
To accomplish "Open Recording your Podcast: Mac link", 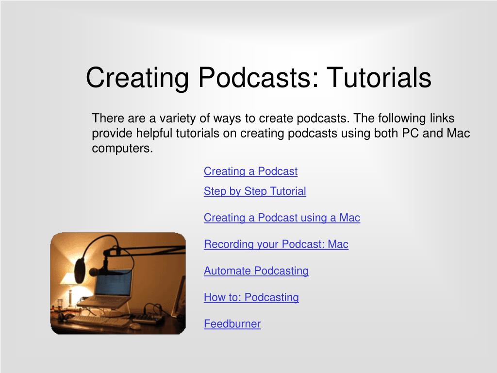I will [276, 244].
